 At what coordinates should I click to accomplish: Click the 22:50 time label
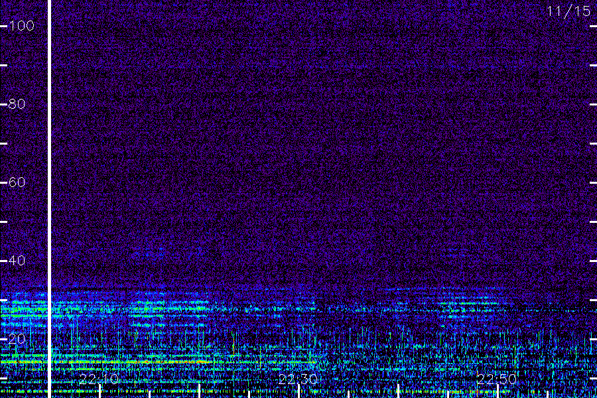pyautogui.click(x=497, y=379)
